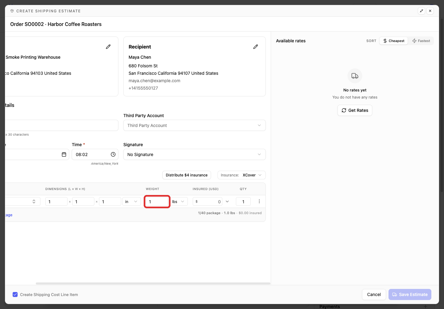Click the No rates yet truck icon

point(355,76)
